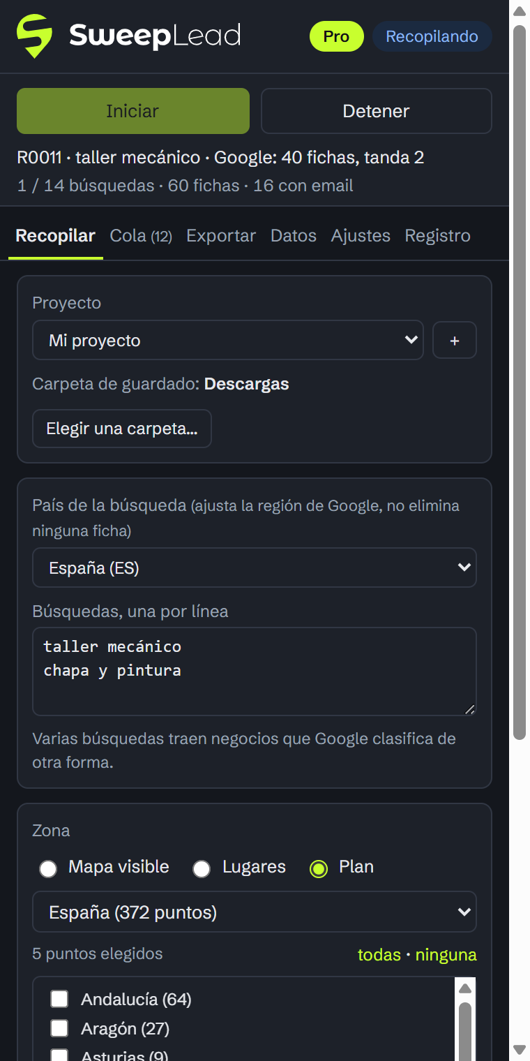
Task: Open the España (372 puntos) plan dropdown
Action: 255,912
